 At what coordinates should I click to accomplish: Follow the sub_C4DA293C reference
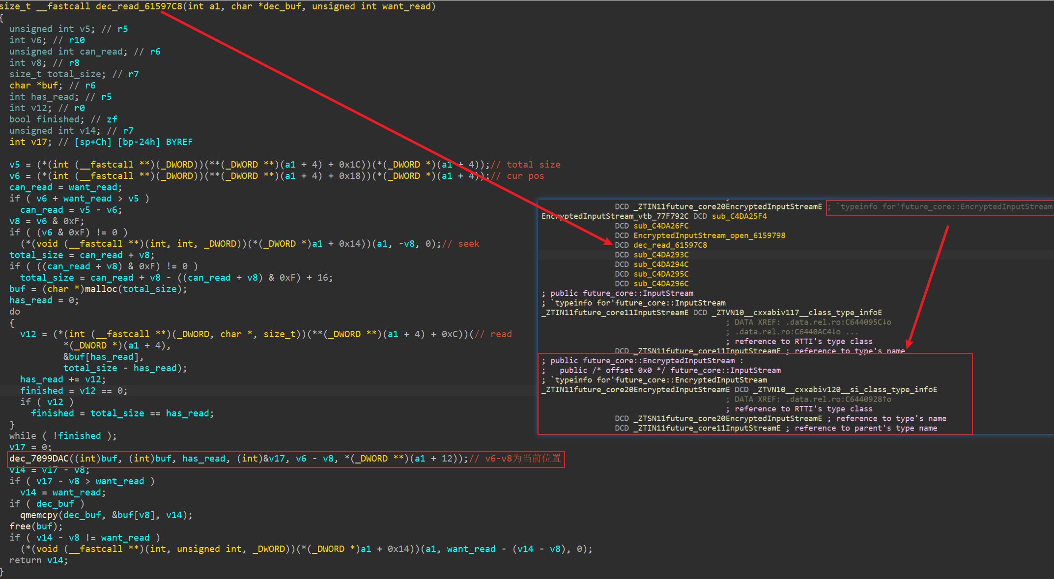click(661, 255)
